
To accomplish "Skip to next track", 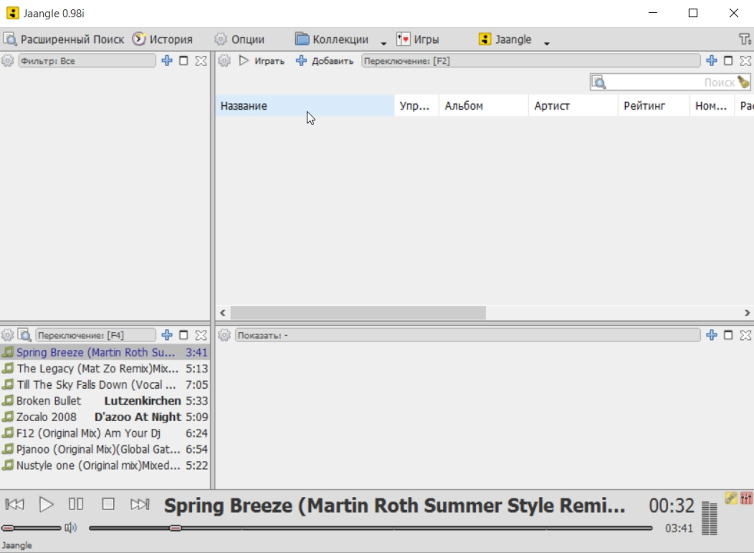I will 140,504.
